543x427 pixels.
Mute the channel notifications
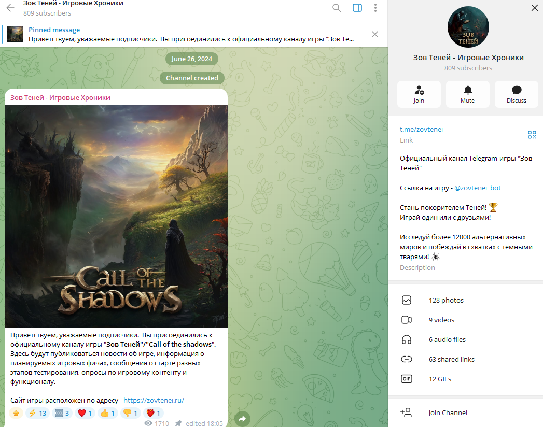pos(467,94)
